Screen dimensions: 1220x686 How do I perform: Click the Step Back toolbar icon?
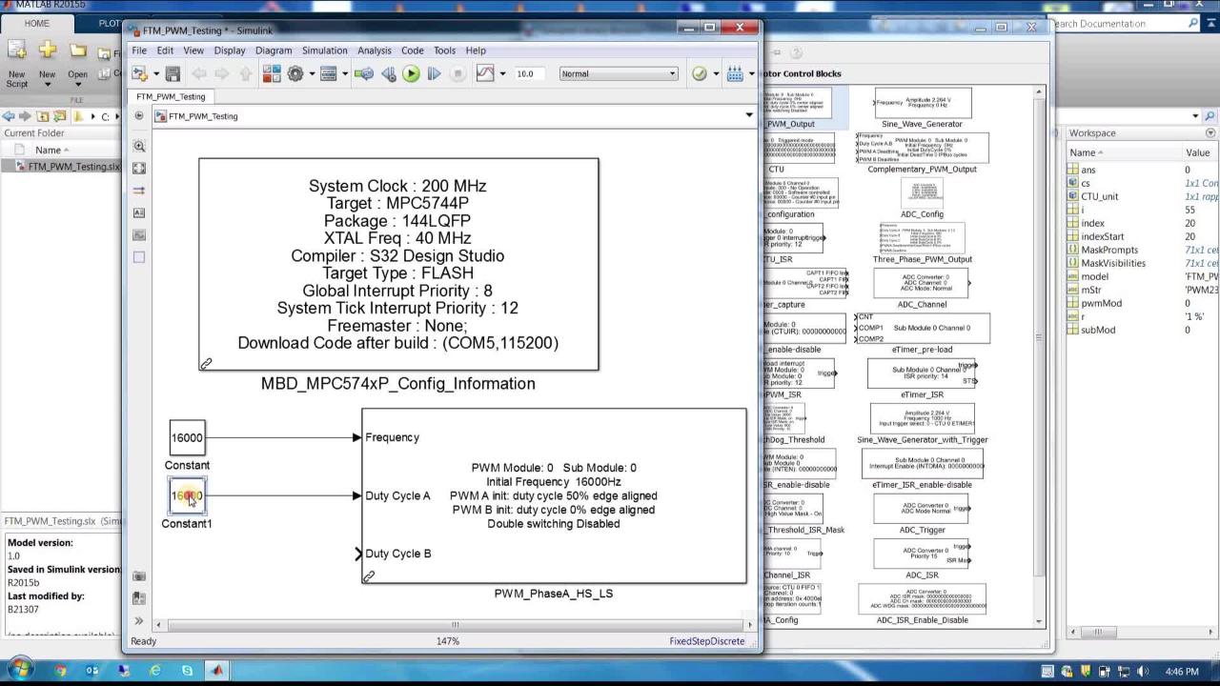[388, 73]
